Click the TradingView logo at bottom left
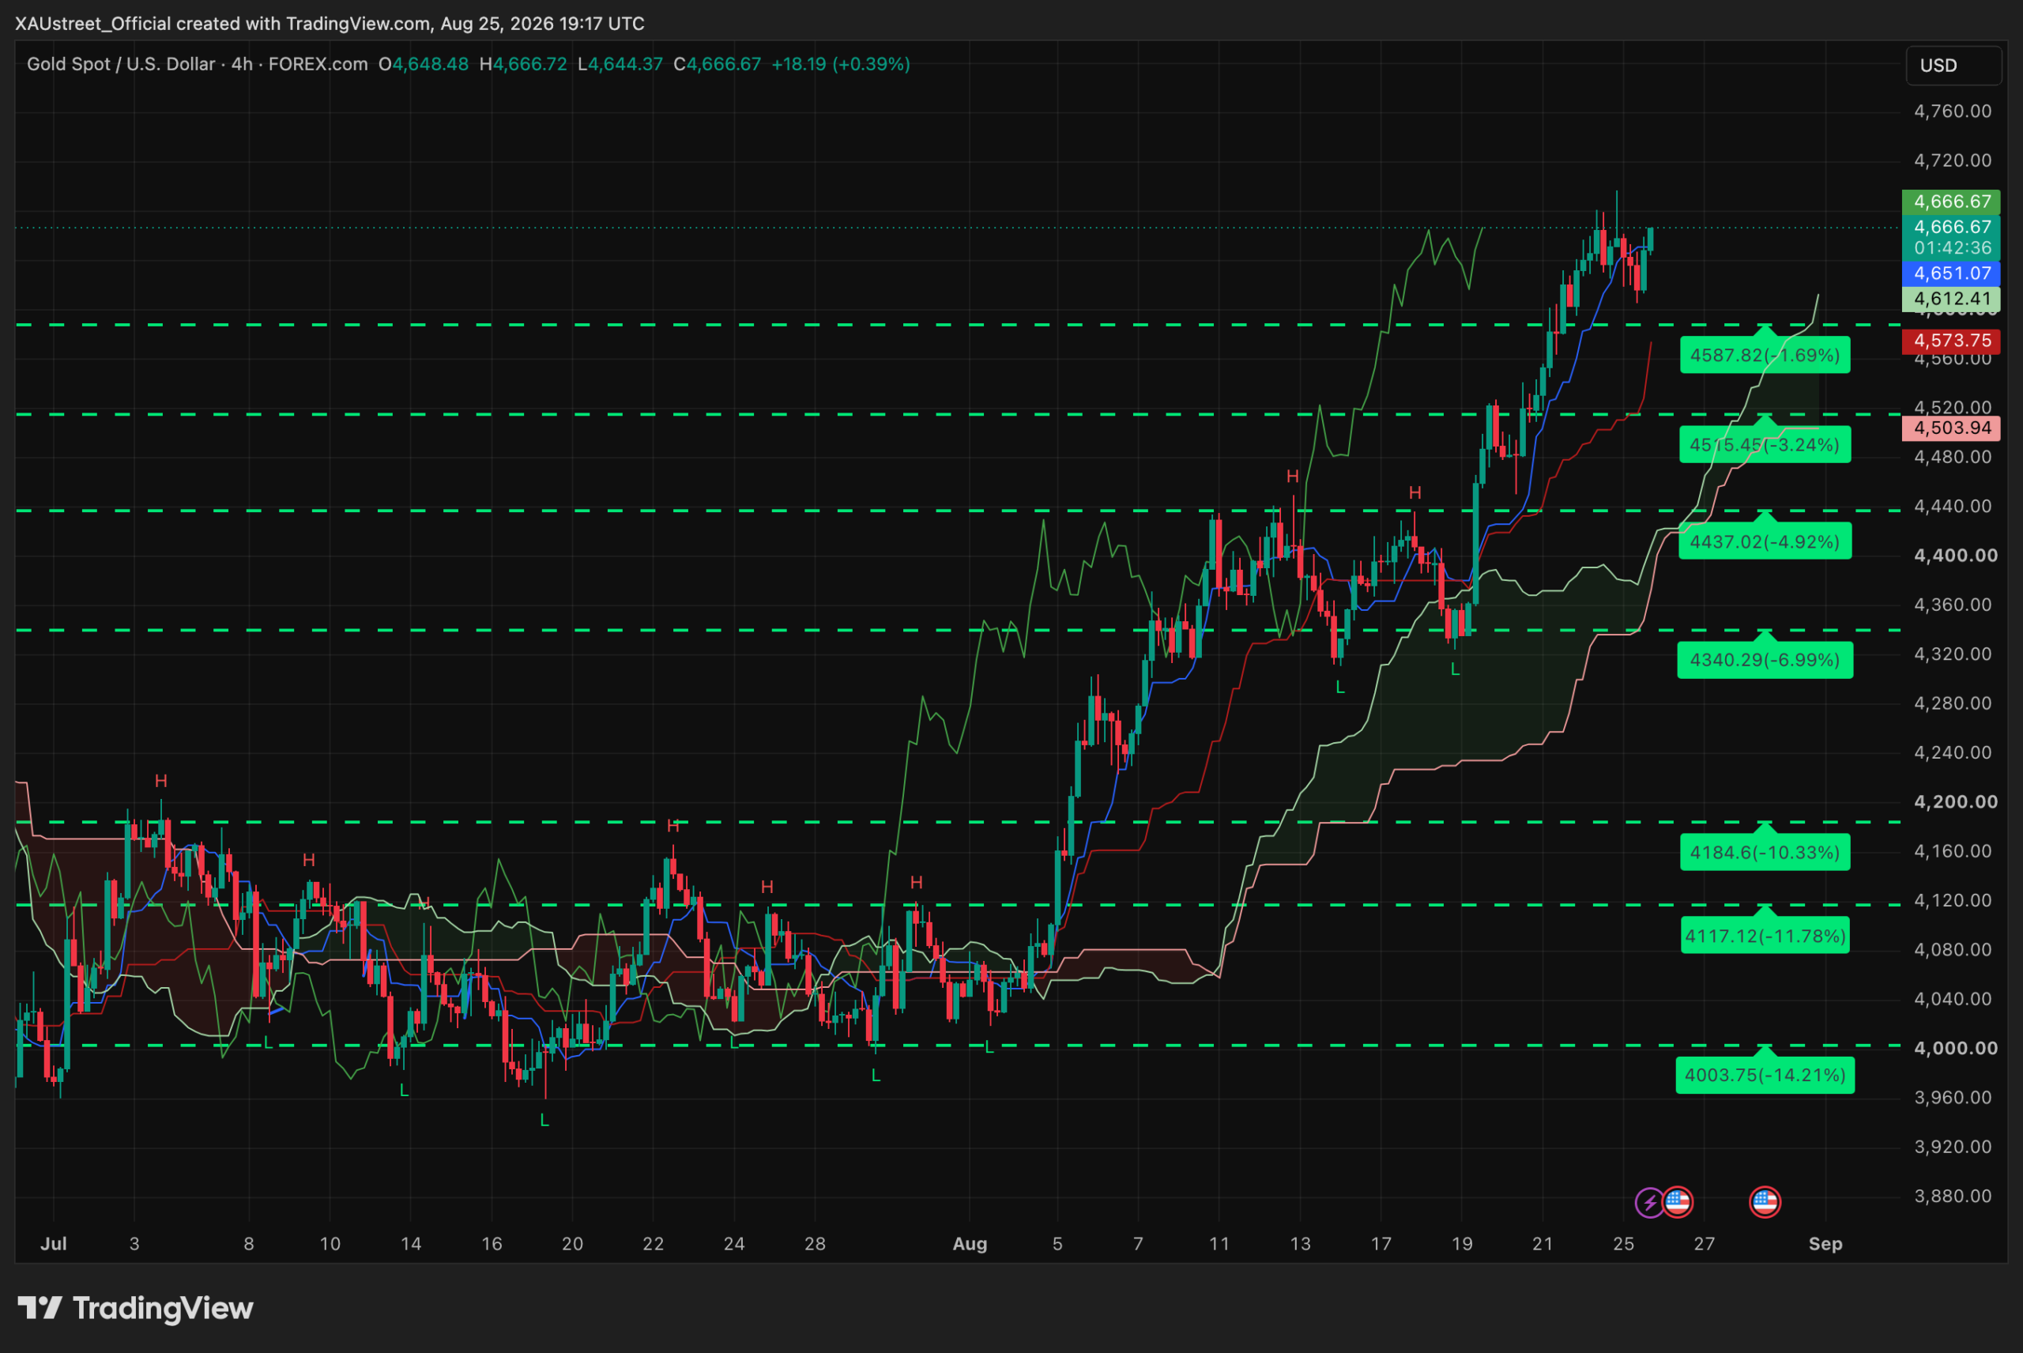The image size is (2023, 1353). pyautogui.click(x=135, y=1308)
